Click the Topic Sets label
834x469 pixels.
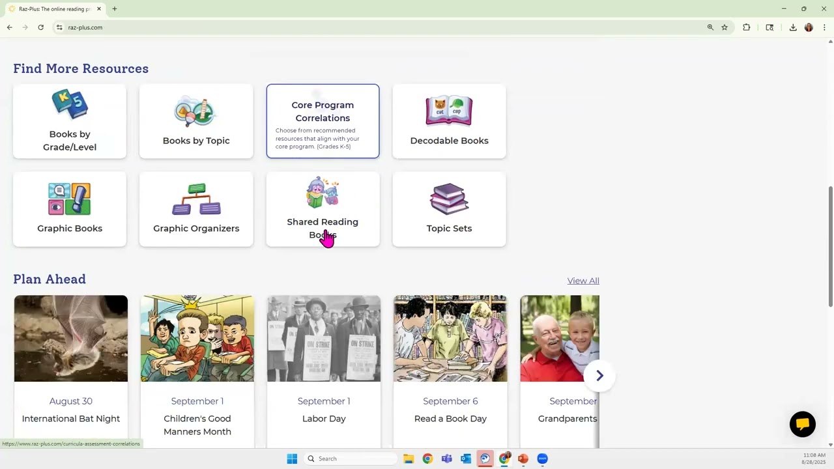tap(449, 229)
